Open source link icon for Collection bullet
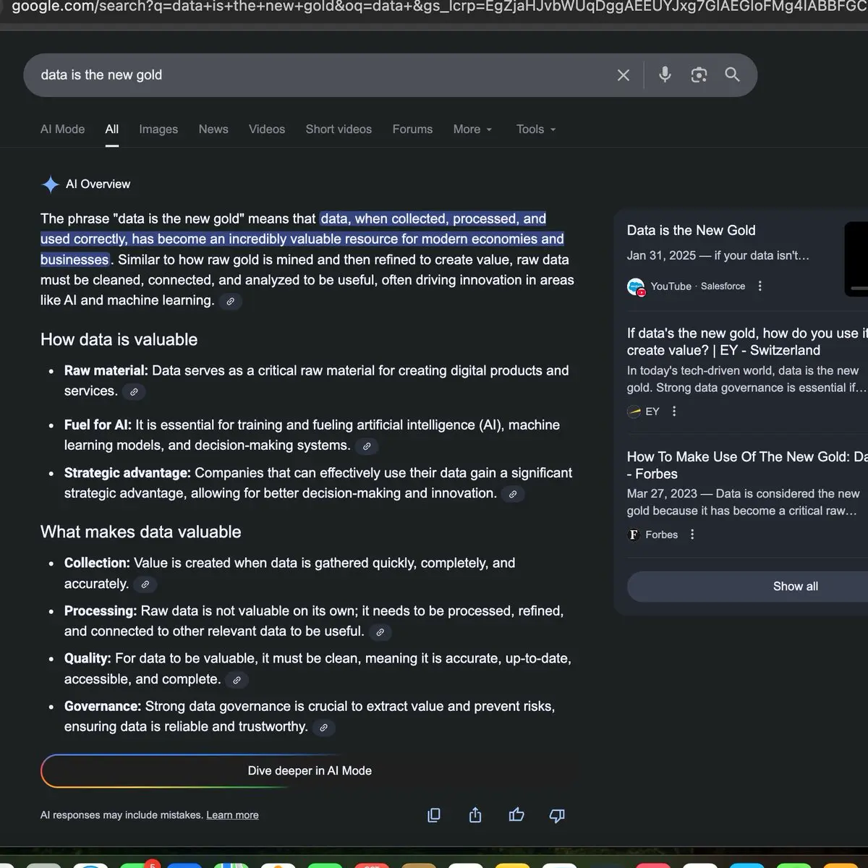Image resolution: width=868 pixels, height=868 pixels. [x=145, y=584]
